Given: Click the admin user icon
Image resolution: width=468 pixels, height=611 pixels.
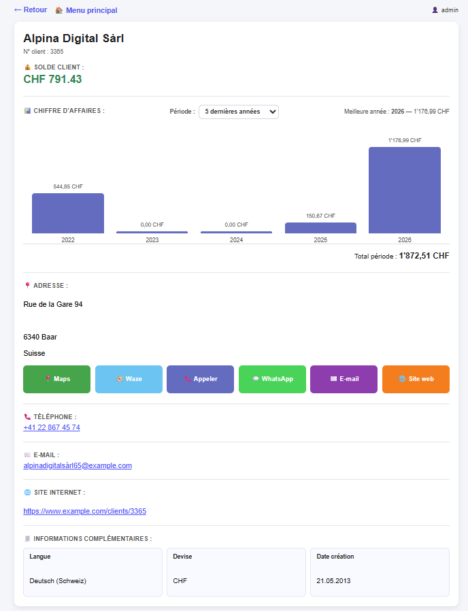Looking at the screenshot, I should click(435, 10).
